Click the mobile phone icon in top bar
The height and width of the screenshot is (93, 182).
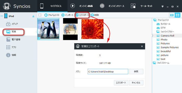point(42,6)
